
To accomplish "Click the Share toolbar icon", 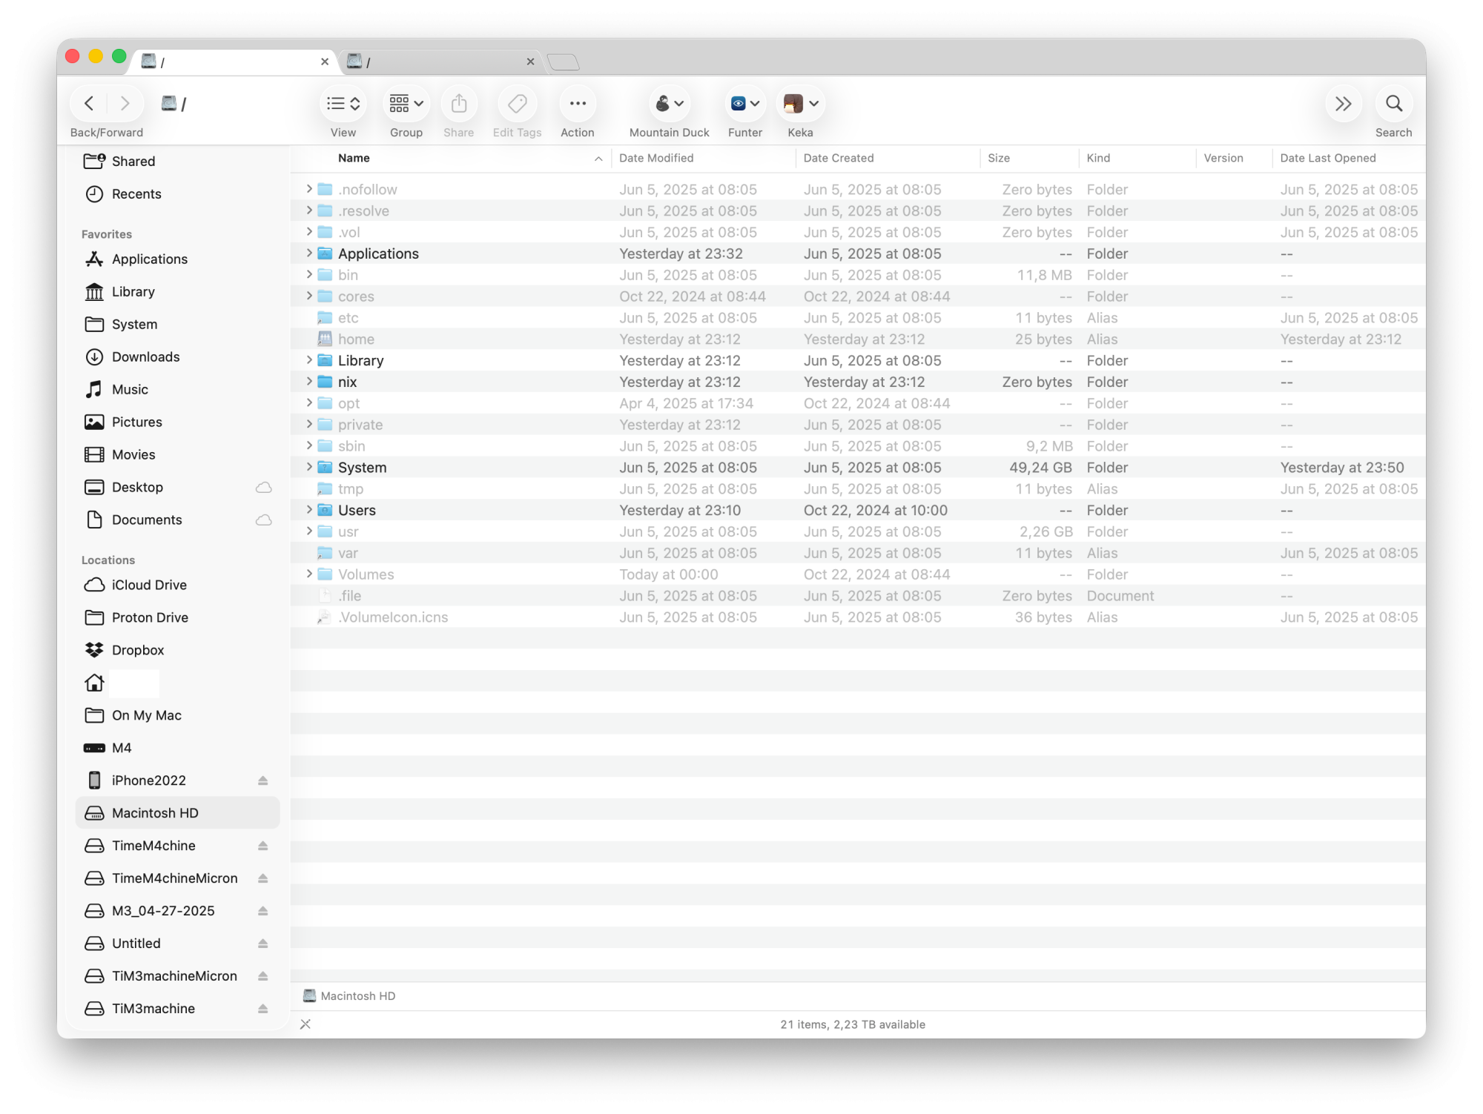I will pos(458,104).
